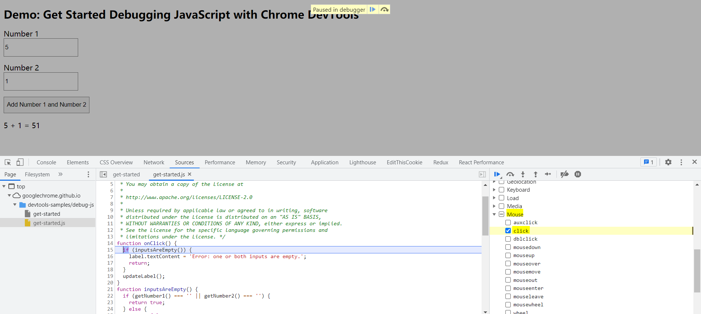Image resolution: width=701 pixels, height=314 pixels.
Task: Open the Performance tab
Action: click(x=220, y=162)
